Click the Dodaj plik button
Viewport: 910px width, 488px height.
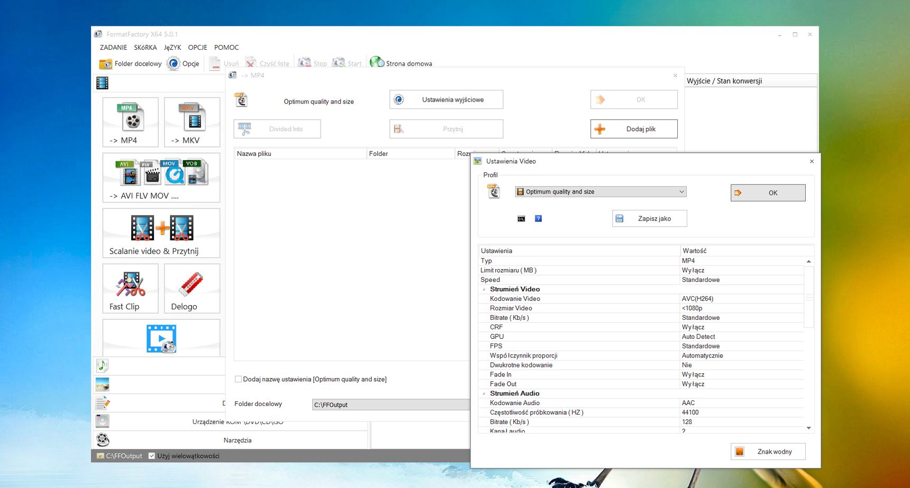634,129
